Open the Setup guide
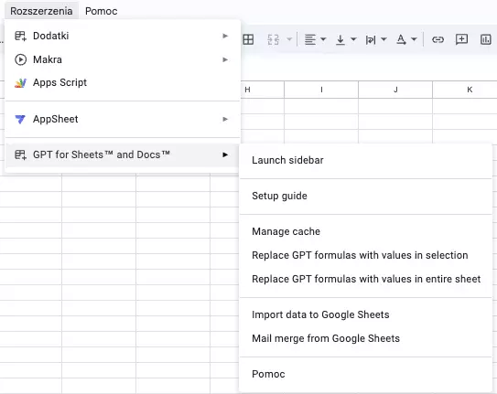This screenshot has width=497, height=394. tap(365, 196)
